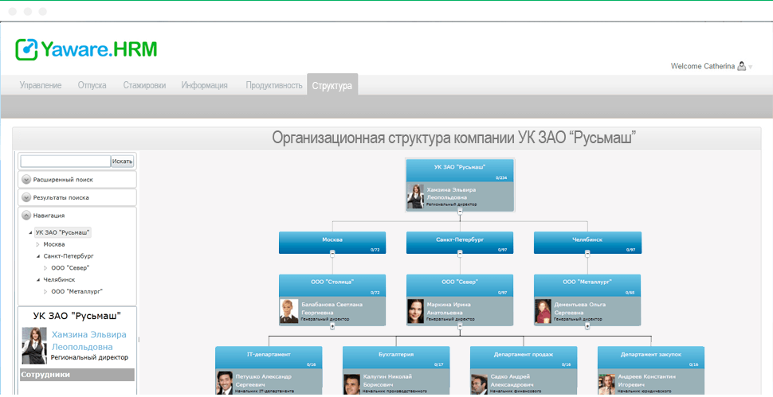Click Петушко Александр's photo
Viewport: 773px width, 397px height.
(x=224, y=383)
